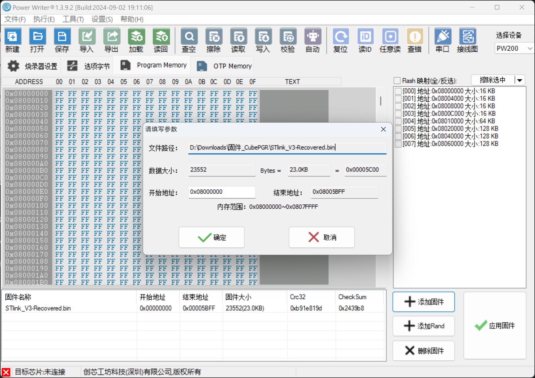Switch to the 烧录器设置 tab

32,66
